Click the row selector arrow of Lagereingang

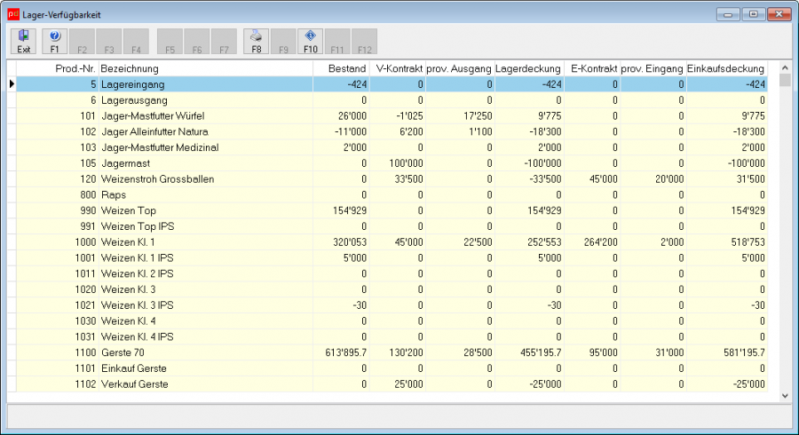coord(12,84)
